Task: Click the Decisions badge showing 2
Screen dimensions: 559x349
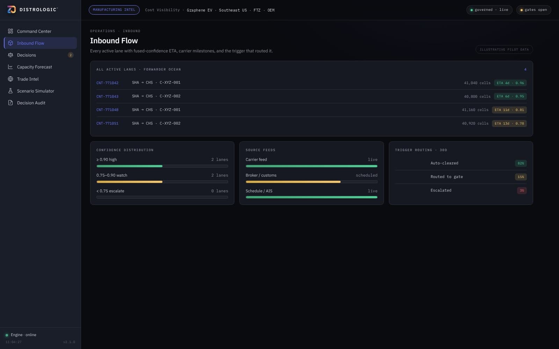Action: [71, 55]
